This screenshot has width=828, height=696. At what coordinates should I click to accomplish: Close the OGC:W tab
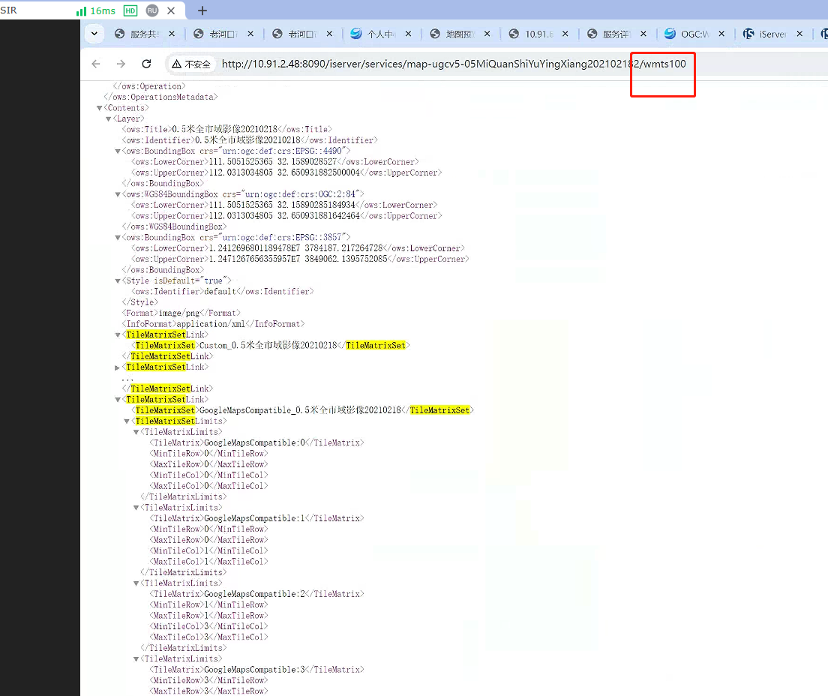click(x=721, y=34)
